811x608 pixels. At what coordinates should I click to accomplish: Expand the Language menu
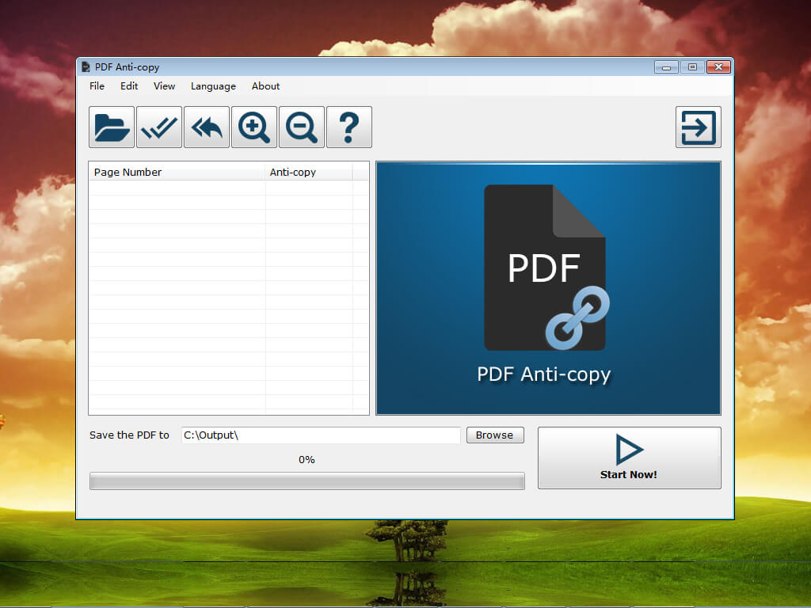[x=213, y=86]
